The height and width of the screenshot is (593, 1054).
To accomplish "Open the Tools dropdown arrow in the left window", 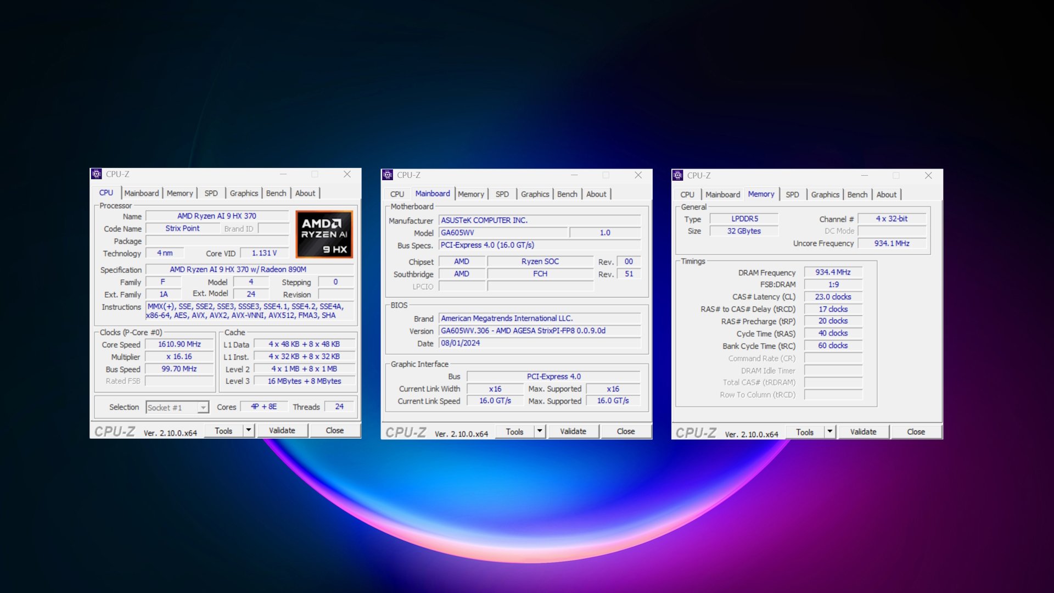I will [x=249, y=430].
